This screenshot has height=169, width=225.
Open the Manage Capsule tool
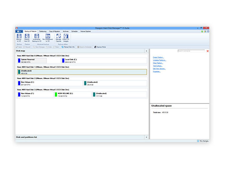[58, 37]
